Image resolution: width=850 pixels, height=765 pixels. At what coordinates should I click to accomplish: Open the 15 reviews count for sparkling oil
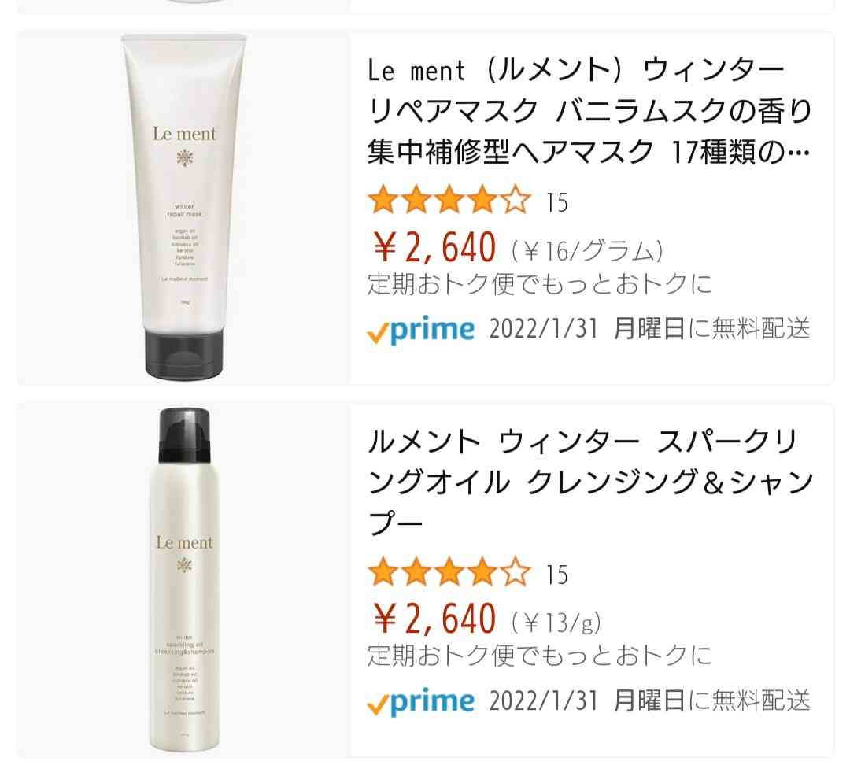pos(556,575)
